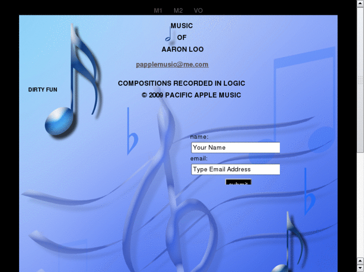Click the scrollbar up arrow at top
This screenshot has width=364, height=272.
pyautogui.click(x=360, y=3)
